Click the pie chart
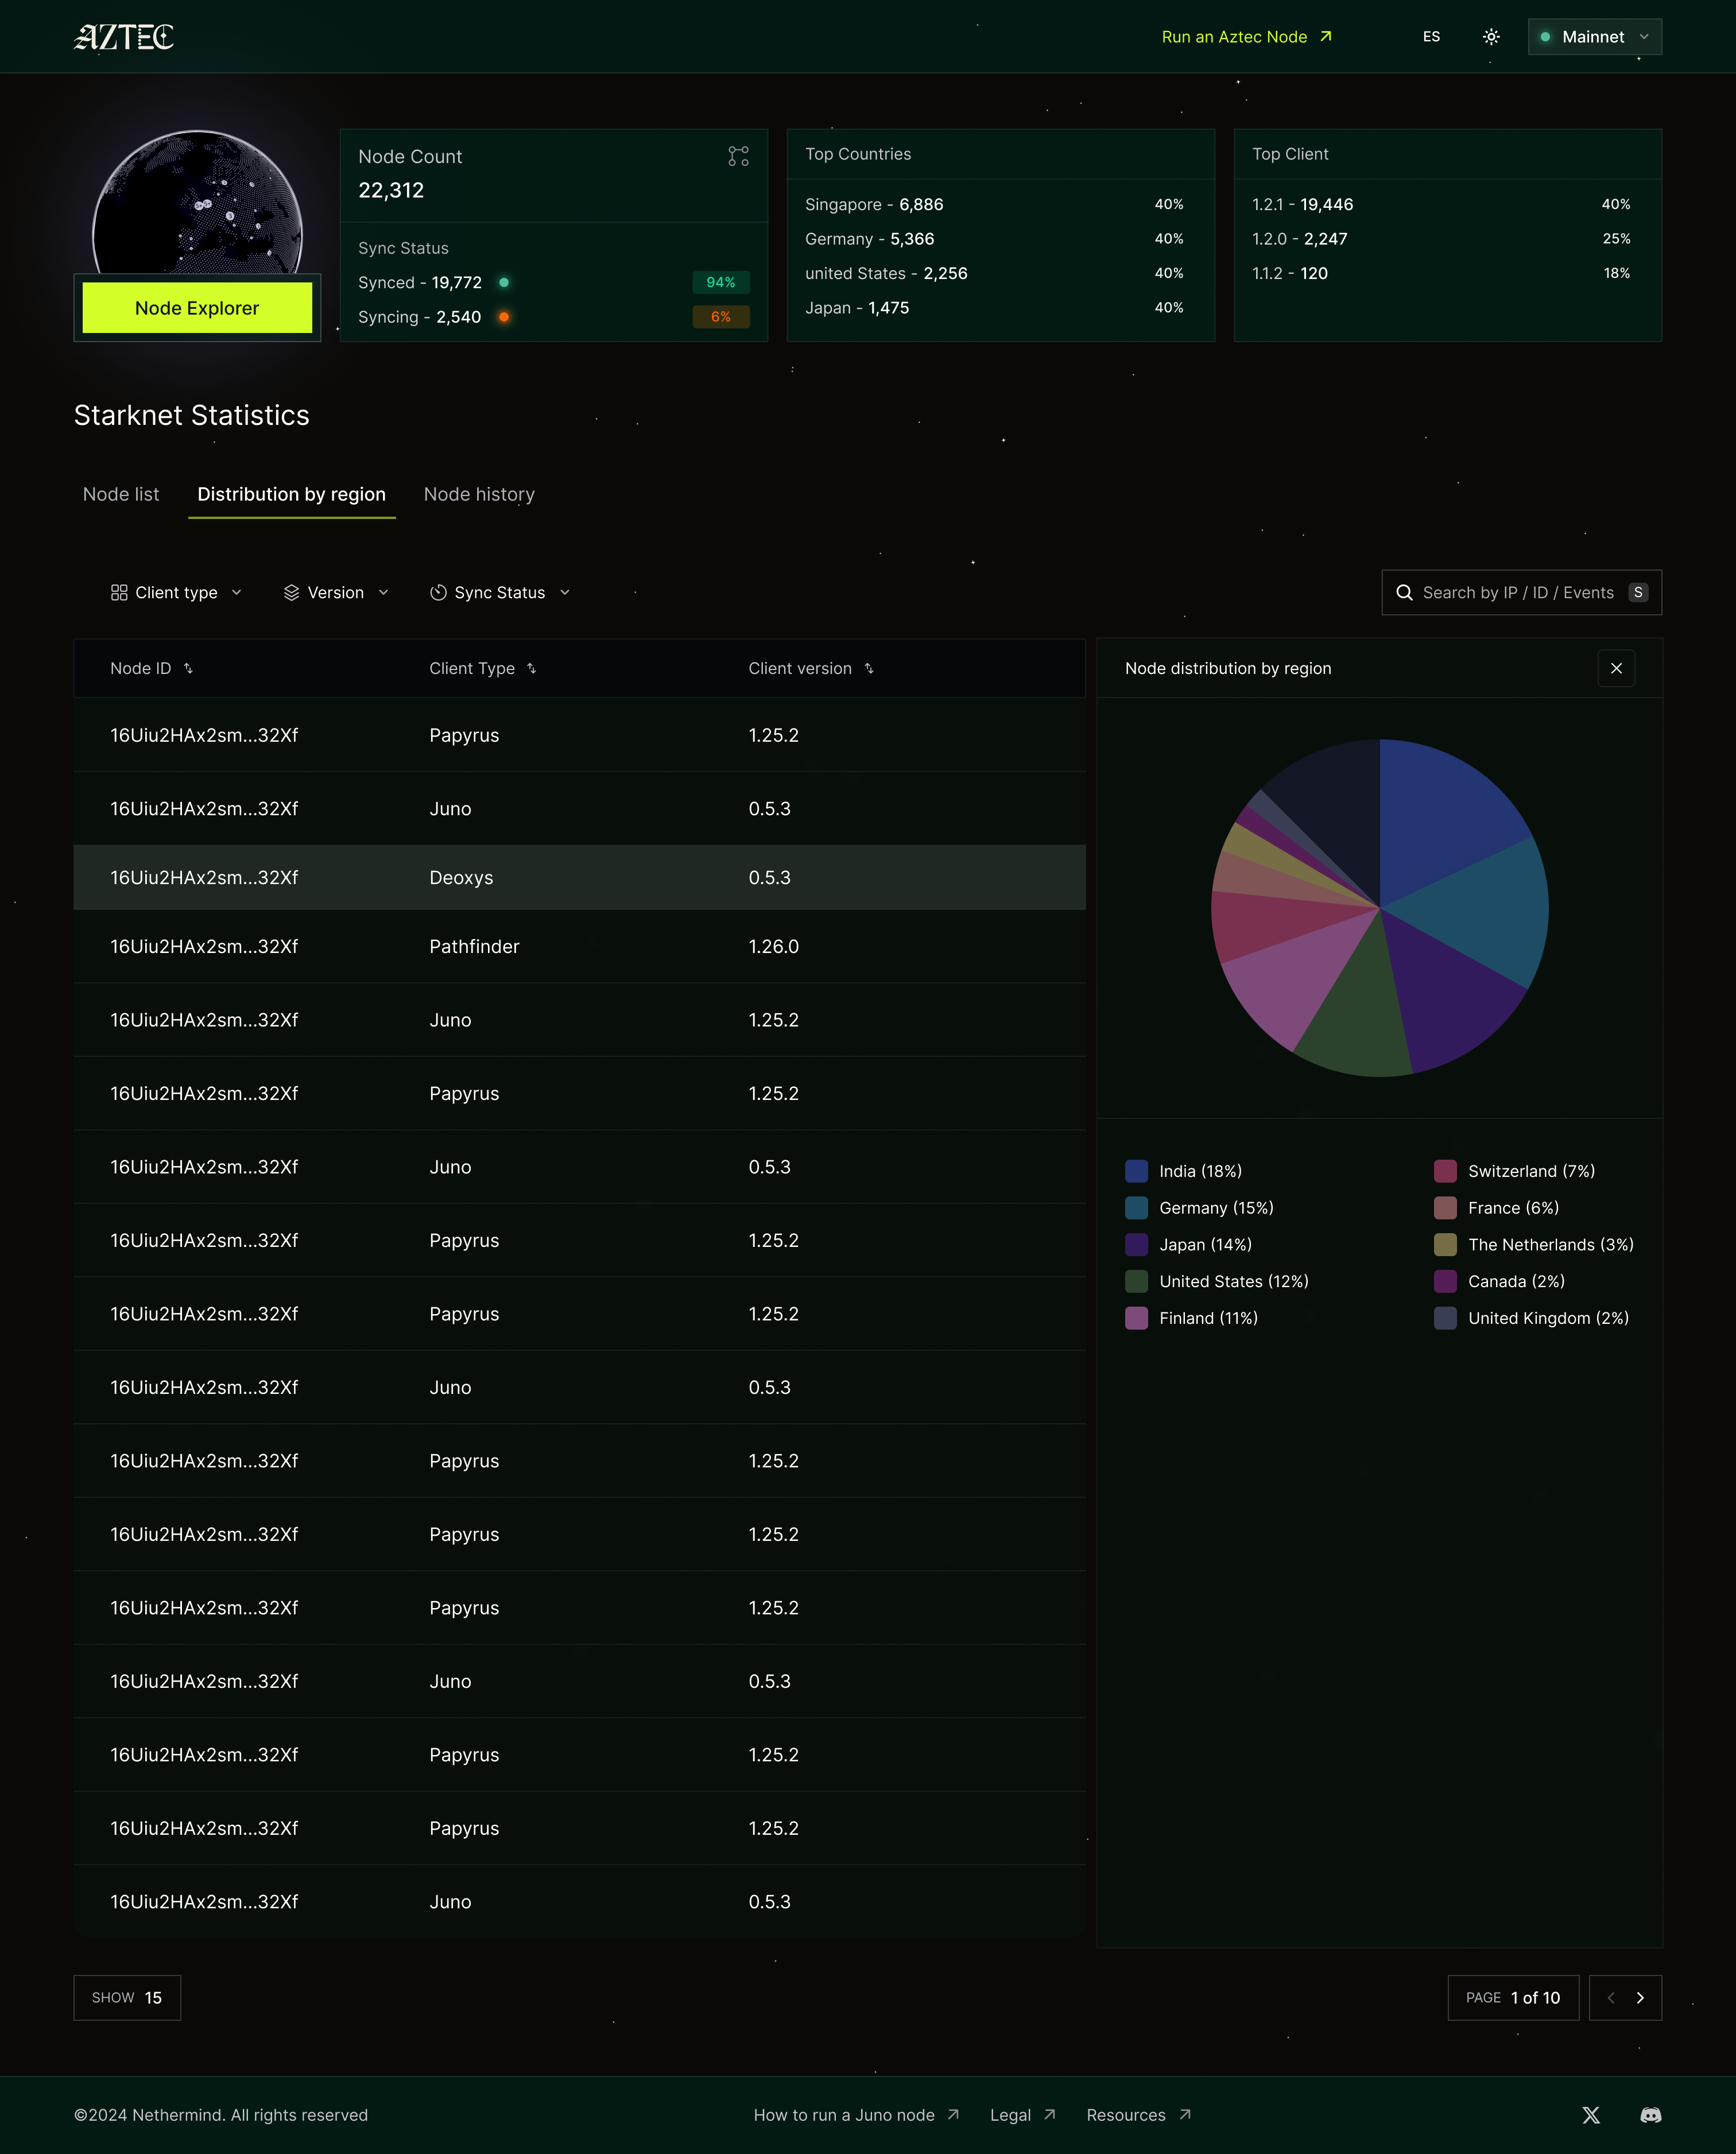Screen dimensions: 1736x2154 [1379, 908]
